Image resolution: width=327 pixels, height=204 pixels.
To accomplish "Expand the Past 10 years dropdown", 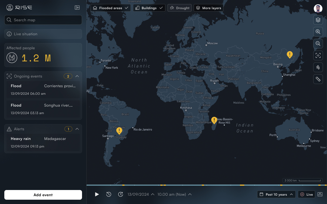I will point(276,194).
